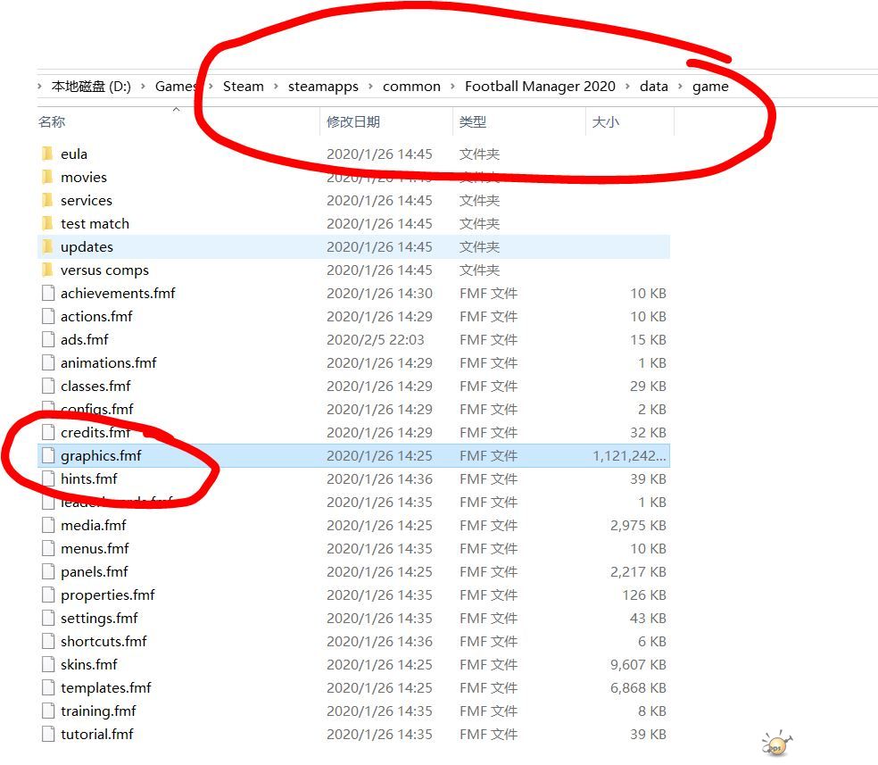Viewport: 878px width, 765px height.
Task: Expand breadcrumb chevron after 本地磁盘 (D:)
Action: tap(144, 87)
